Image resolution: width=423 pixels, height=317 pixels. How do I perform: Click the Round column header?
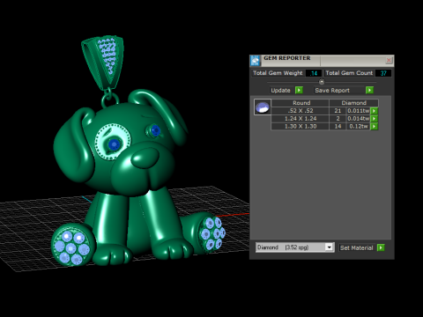click(301, 103)
